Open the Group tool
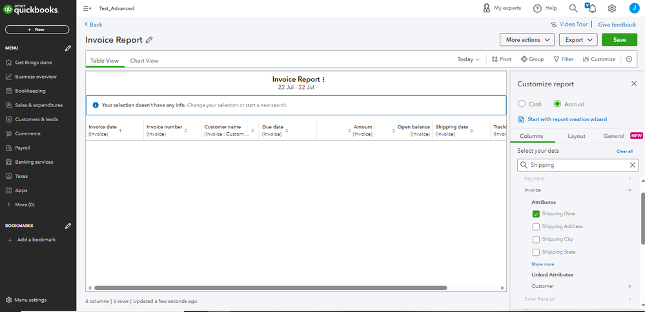The width and height of the screenshot is (645, 312). [532, 59]
